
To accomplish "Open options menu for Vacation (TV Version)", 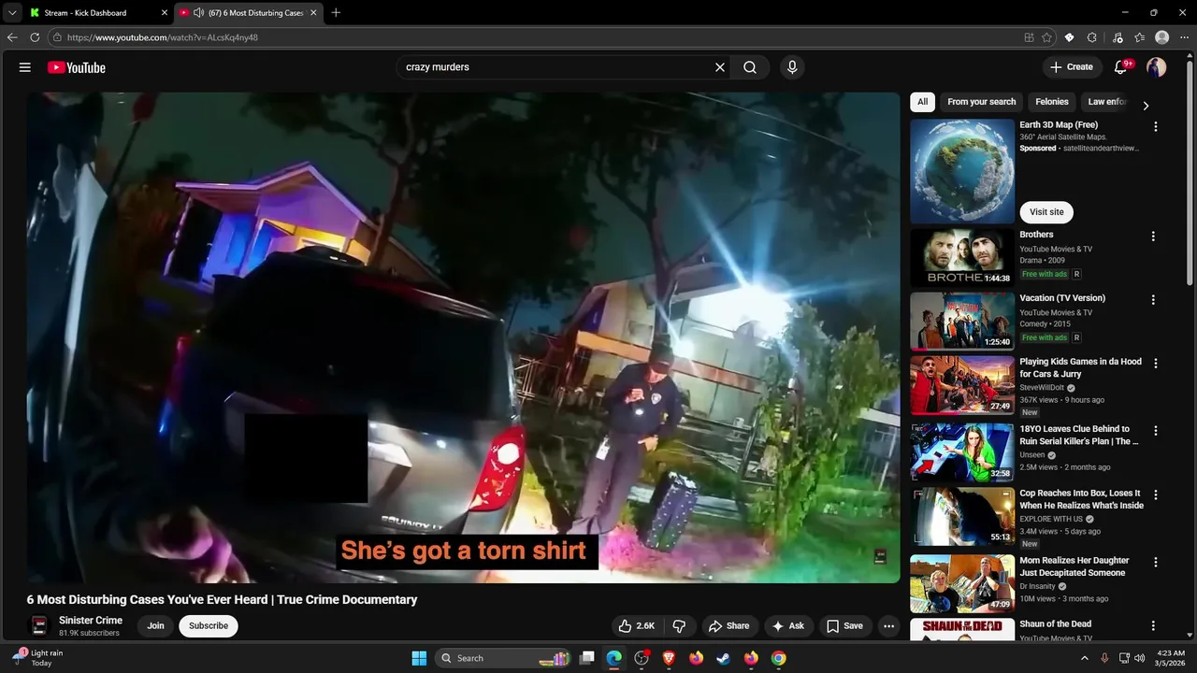I will (x=1153, y=300).
